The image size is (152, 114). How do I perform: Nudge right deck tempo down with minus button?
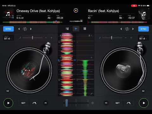point(126,38)
